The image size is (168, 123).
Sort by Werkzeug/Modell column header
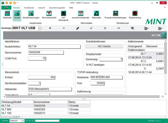[17, 102]
